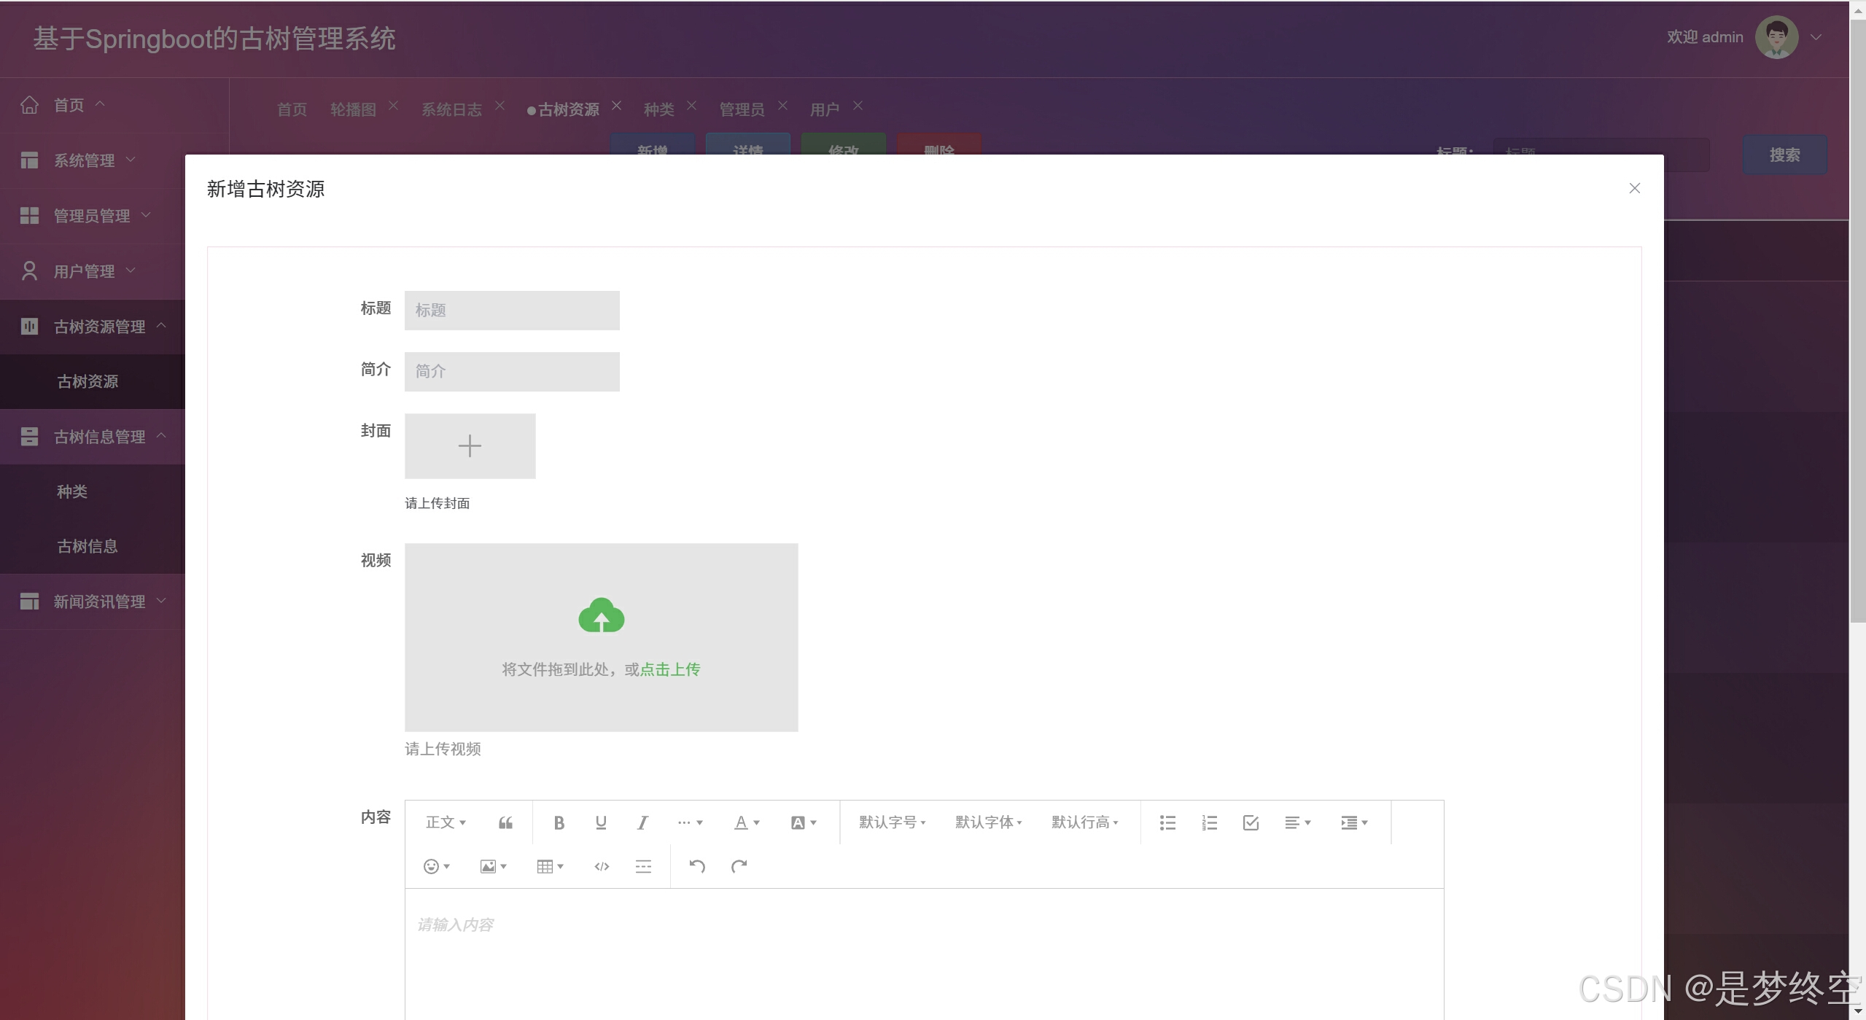Open the admin account dropdown arrow
This screenshot has width=1866, height=1020.
(x=1816, y=37)
